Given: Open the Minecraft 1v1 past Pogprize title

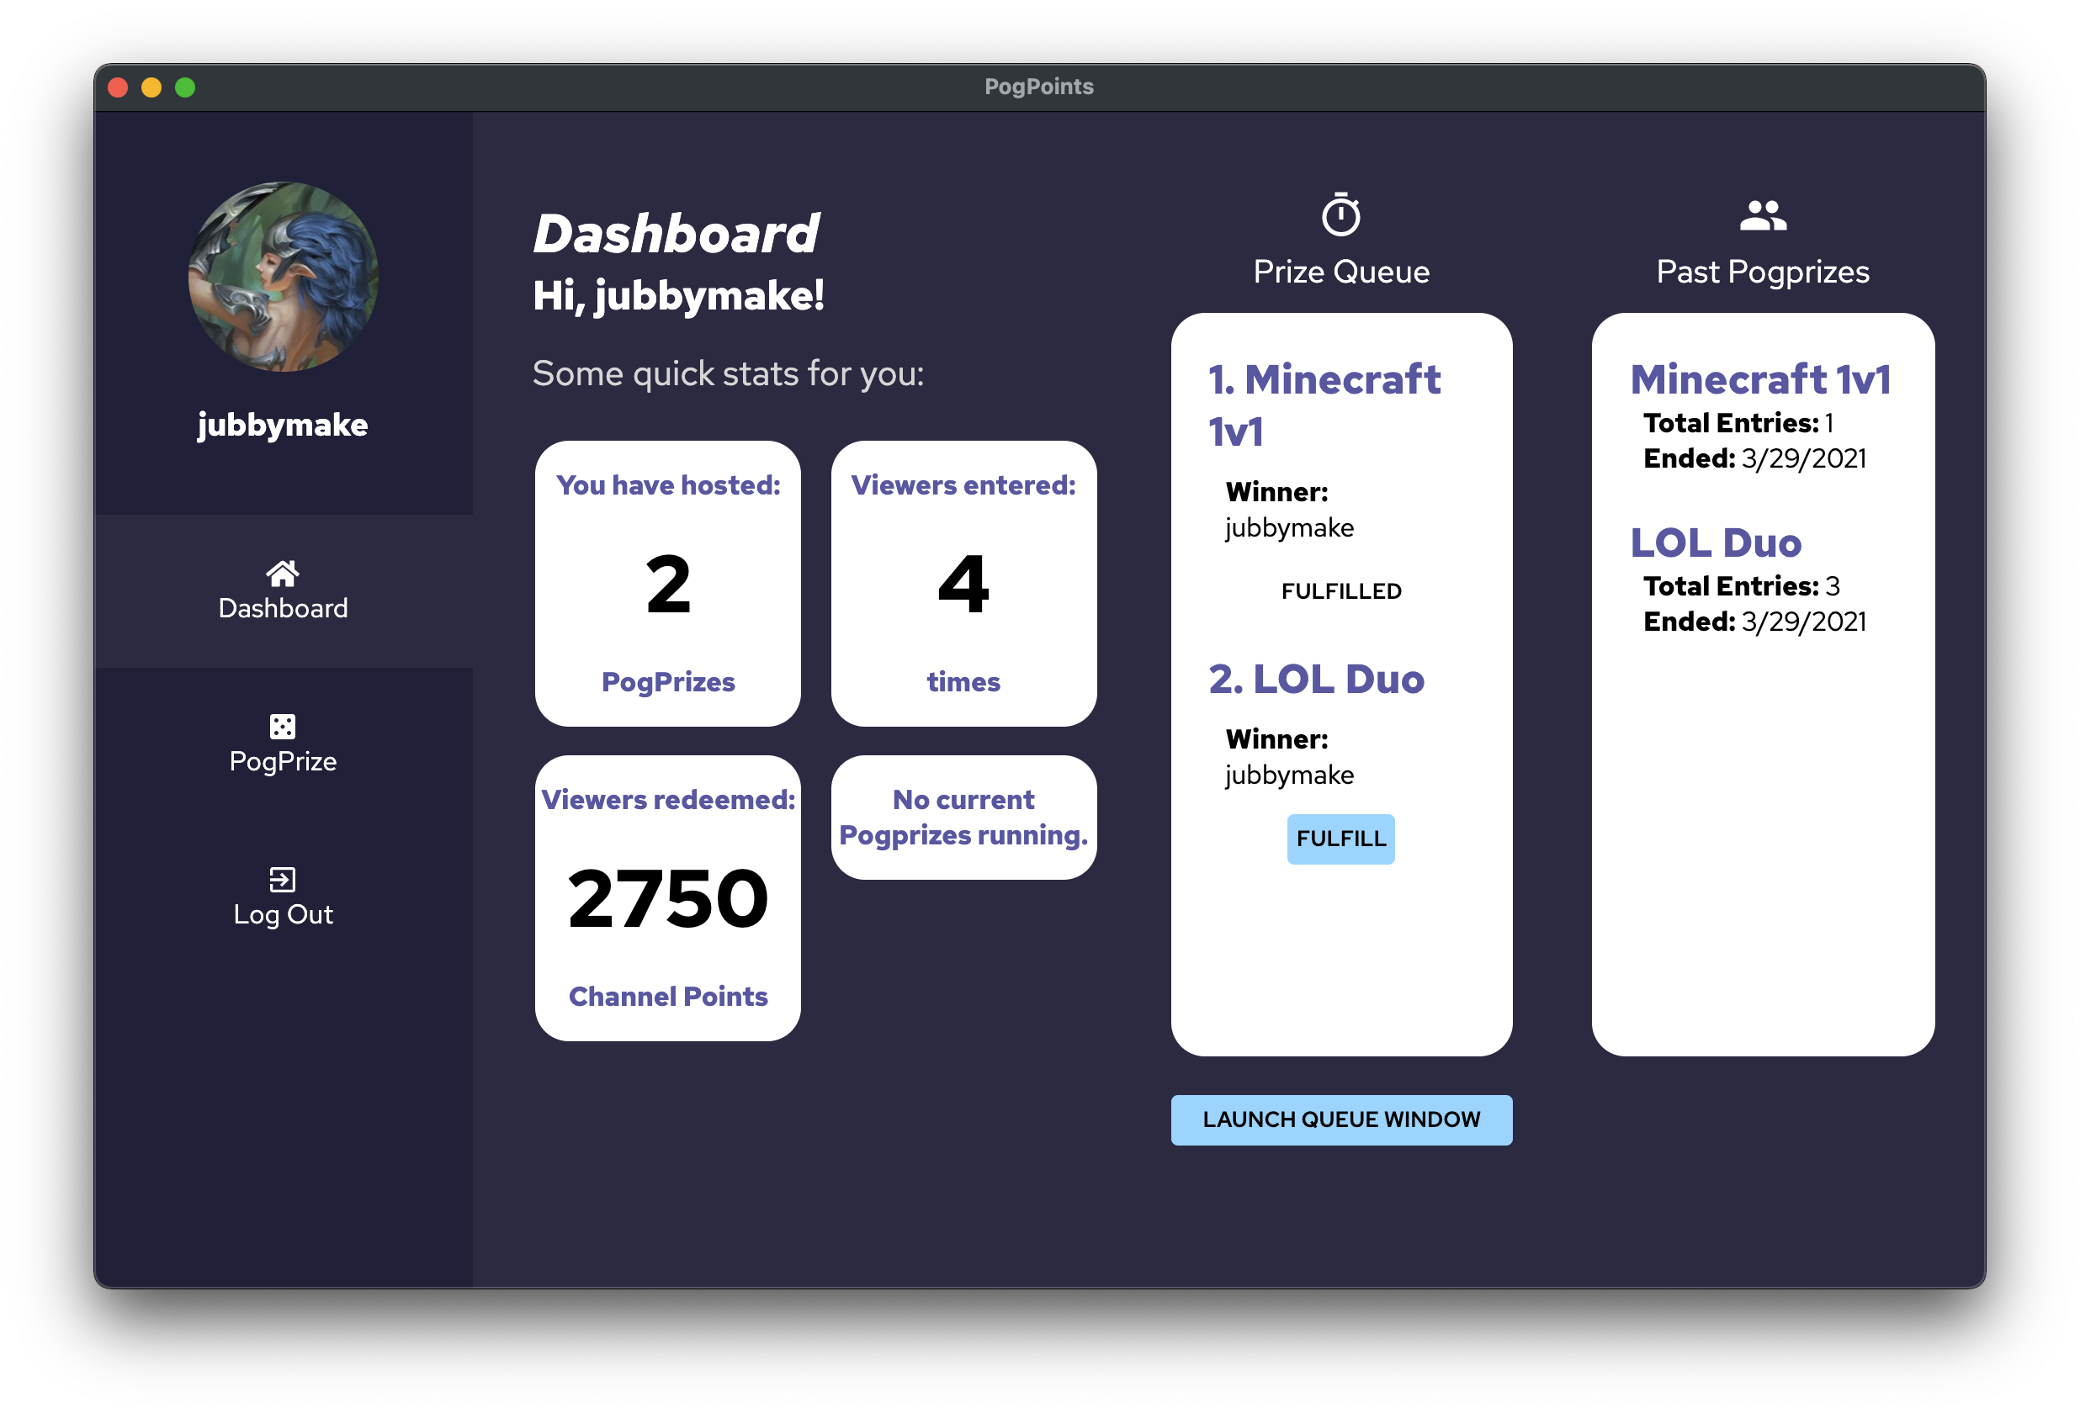Looking at the screenshot, I should 1759,379.
